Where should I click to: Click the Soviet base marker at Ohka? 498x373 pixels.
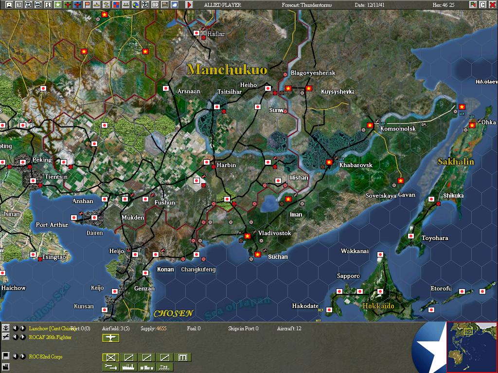[x=472, y=125]
